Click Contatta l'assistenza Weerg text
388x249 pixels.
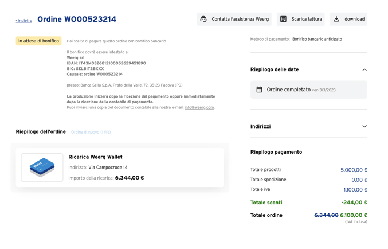[240, 19]
